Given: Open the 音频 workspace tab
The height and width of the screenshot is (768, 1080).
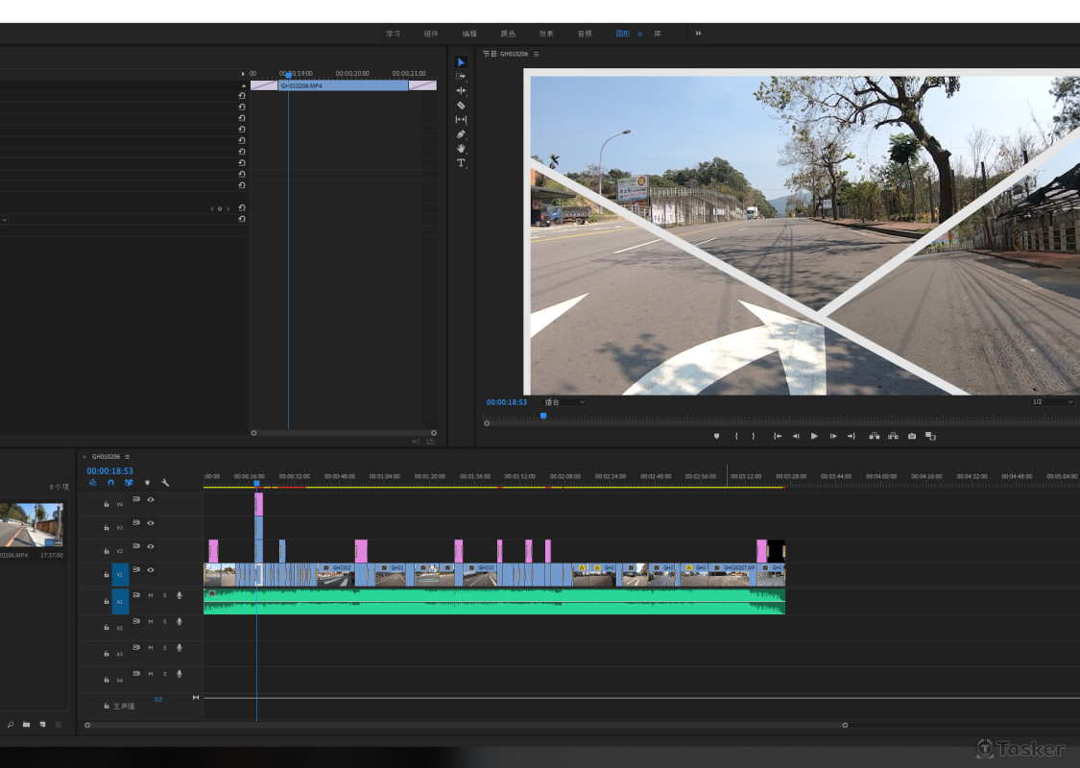Looking at the screenshot, I should [x=584, y=34].
